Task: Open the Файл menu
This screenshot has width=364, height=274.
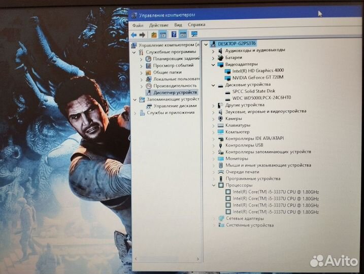Action: [138, 25]
